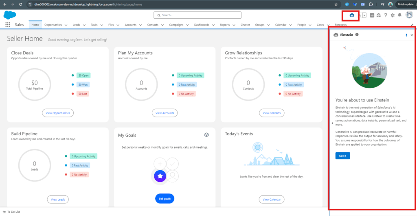This screenshot has width=417, height=216.
Task: Open the Forecasts tab
Action: (341, 25)
